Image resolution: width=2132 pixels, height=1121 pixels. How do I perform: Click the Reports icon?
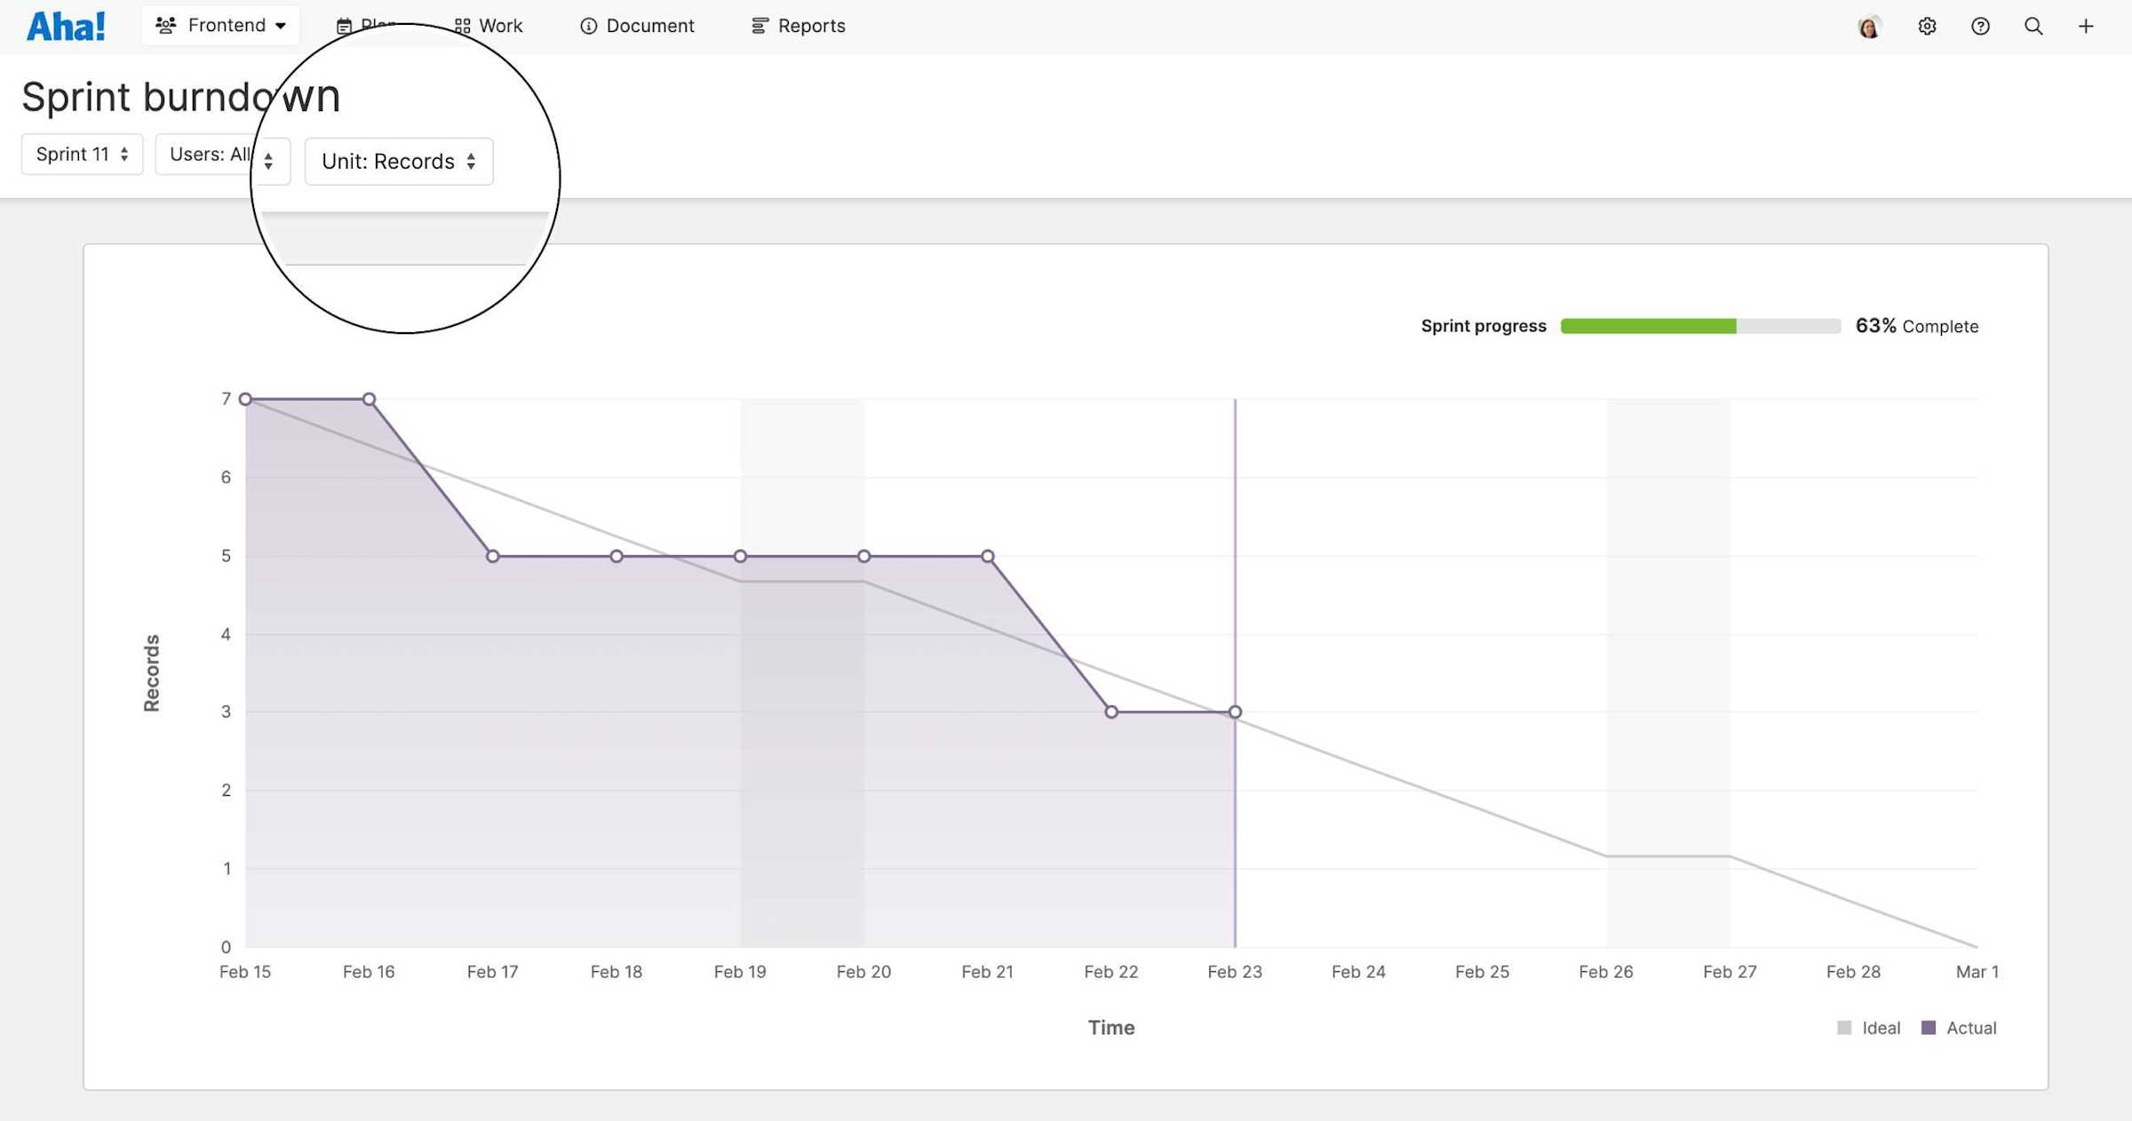(x=760, y=26)
